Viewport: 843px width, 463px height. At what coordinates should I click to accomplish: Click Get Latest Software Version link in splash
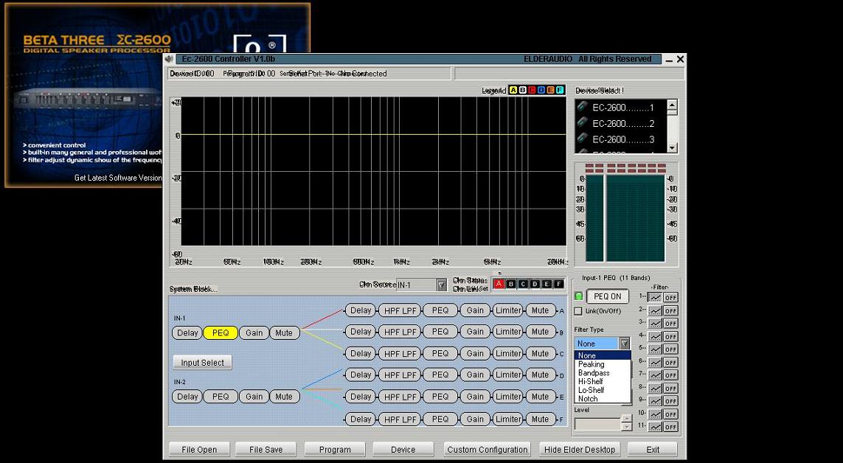pos(118,178)
